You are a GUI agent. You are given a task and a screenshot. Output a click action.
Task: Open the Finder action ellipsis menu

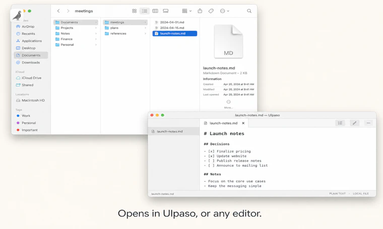(x=224, y=11)
